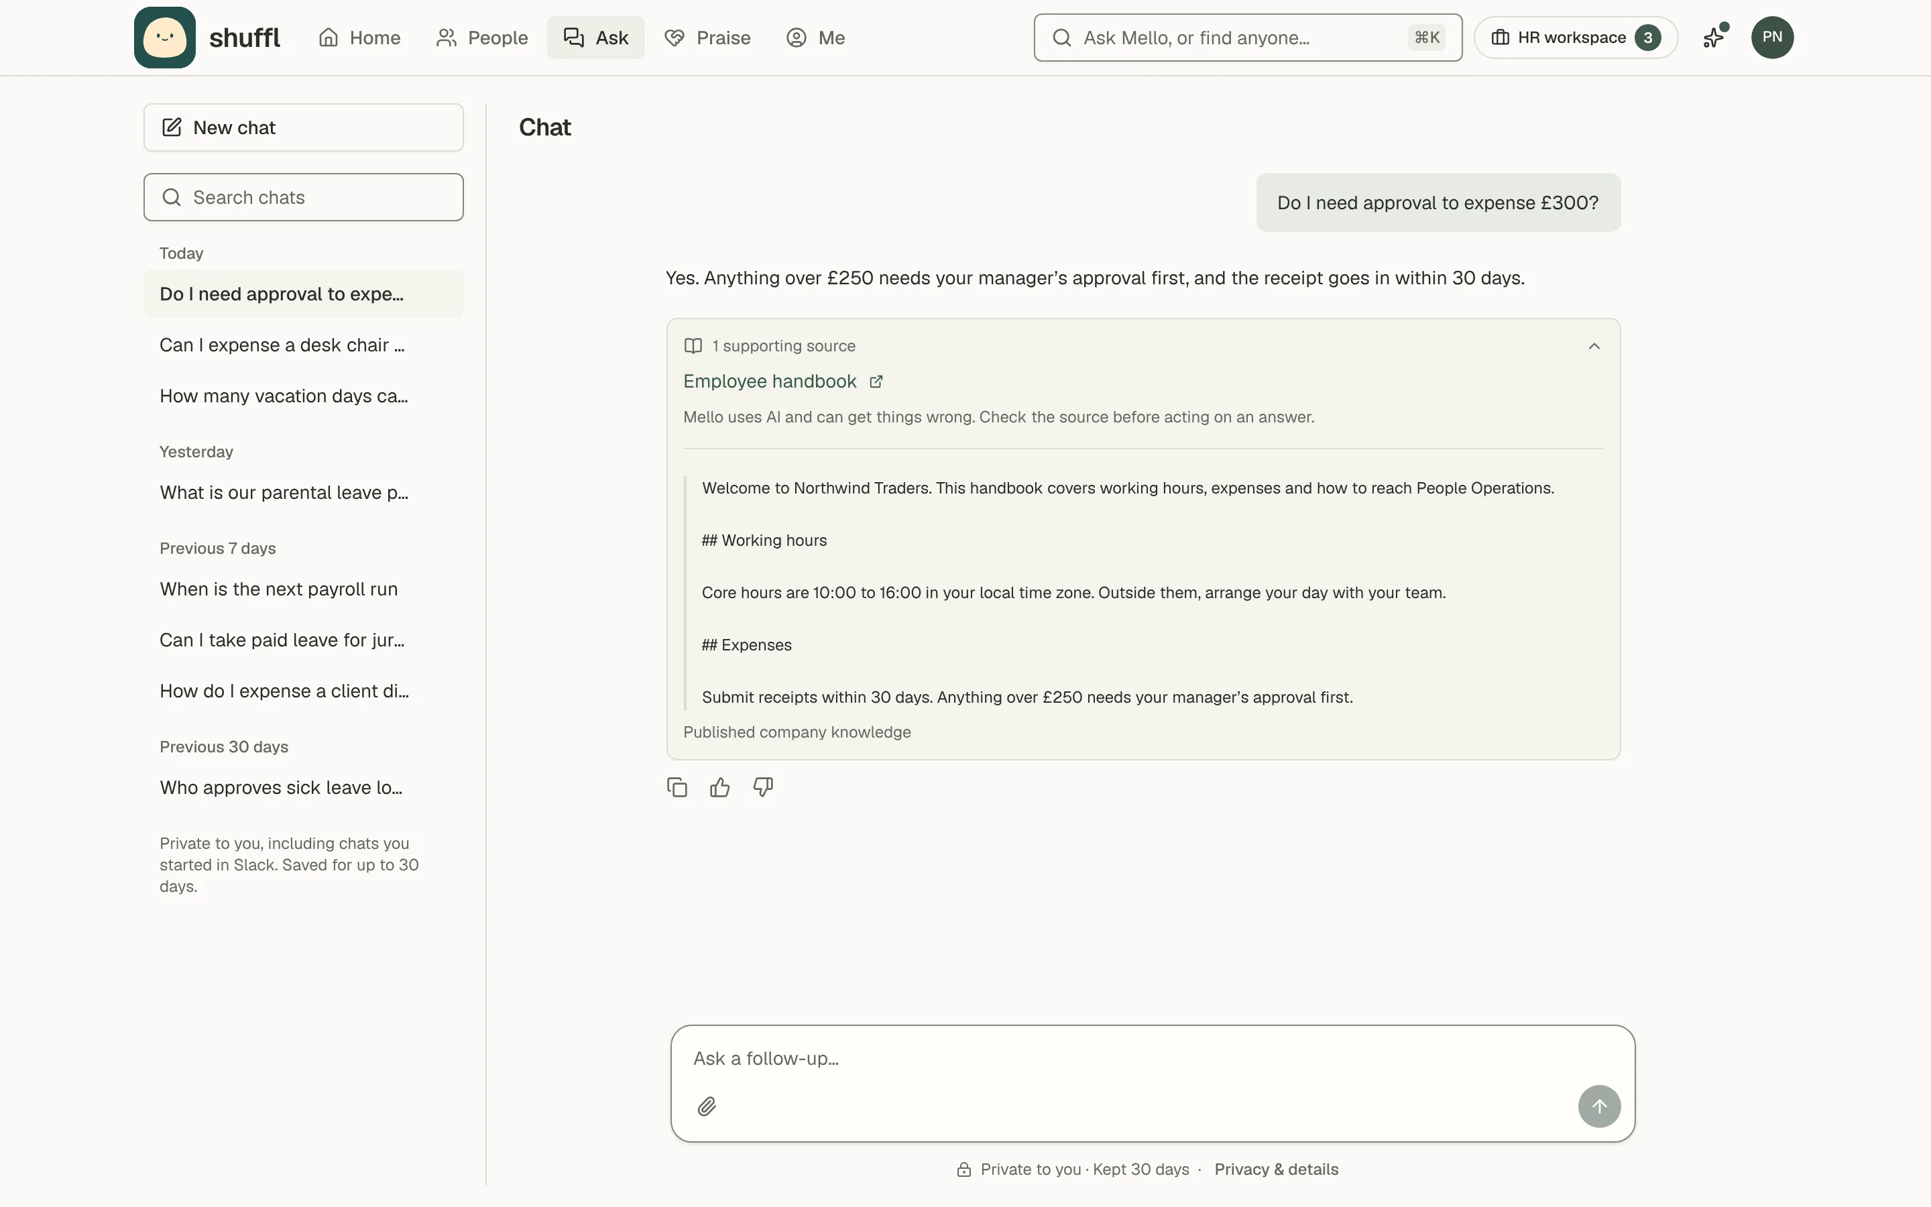Give the answer a thumbs up
Image resolution: width=1931 pixels, height=1207 pixels.
(719, 788)
